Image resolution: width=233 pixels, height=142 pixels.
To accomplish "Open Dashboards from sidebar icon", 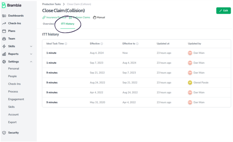I will pos(4,16).
